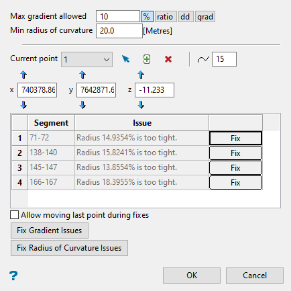Screen dimensions: 291x291
Task: Click Fix for segment 71-72
Action: (235, 138)
